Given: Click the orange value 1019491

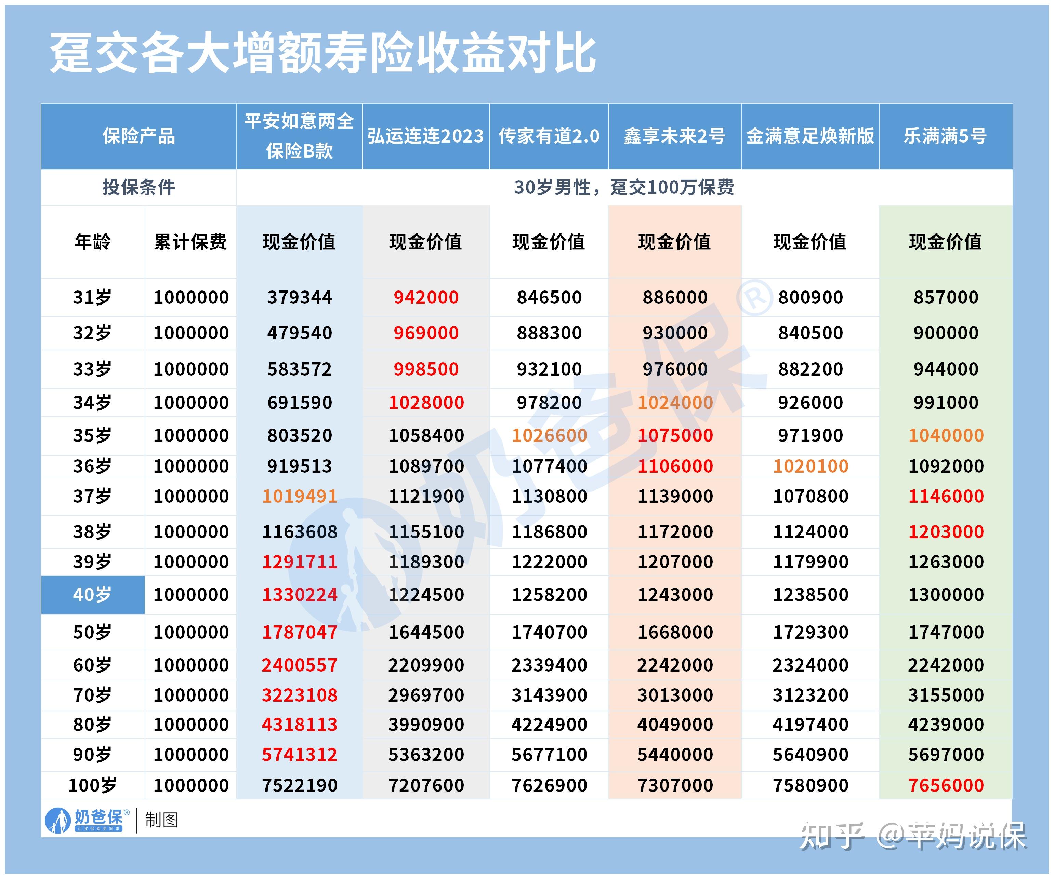Looking at the screenshot, I should tap(300, 497).
